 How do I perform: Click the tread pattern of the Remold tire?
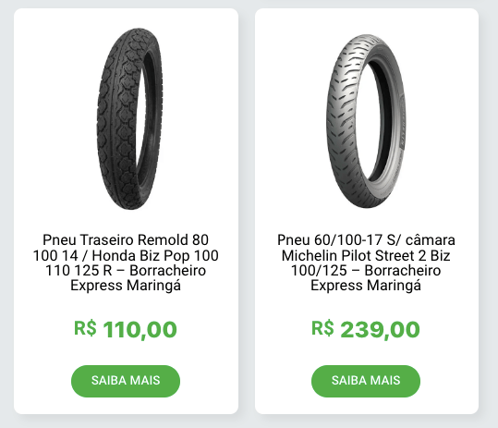coord(118,121)
